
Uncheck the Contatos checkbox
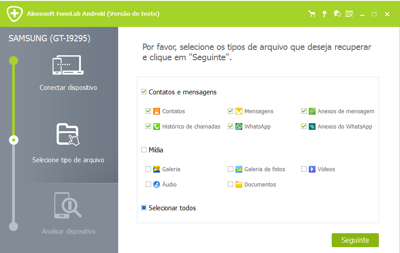(148, 111)
